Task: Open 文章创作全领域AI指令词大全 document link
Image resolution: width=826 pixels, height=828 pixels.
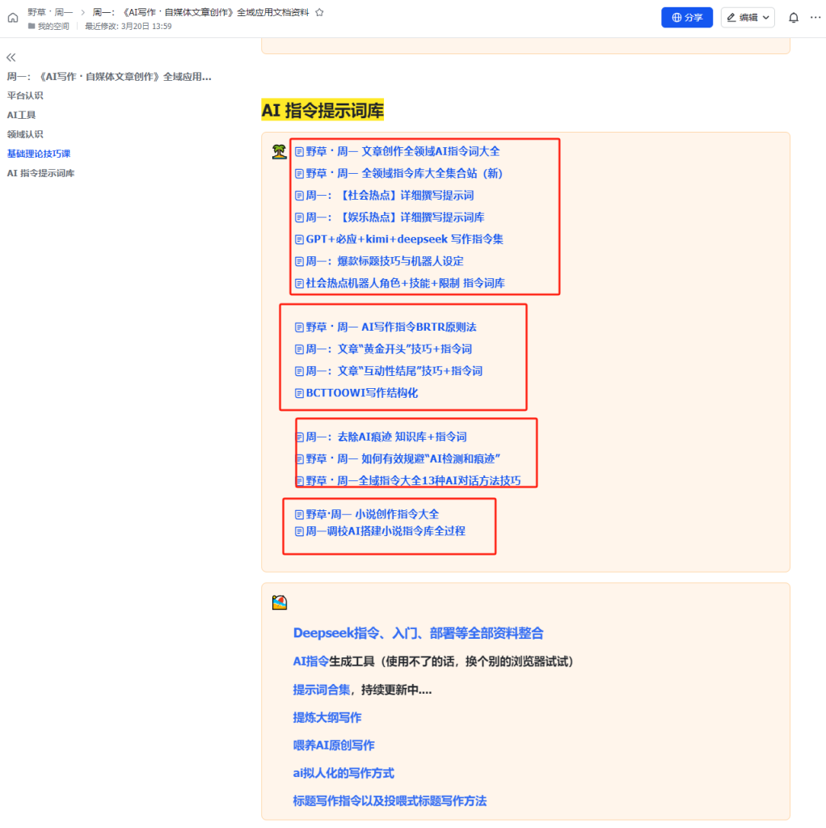Action: (402, 151)
